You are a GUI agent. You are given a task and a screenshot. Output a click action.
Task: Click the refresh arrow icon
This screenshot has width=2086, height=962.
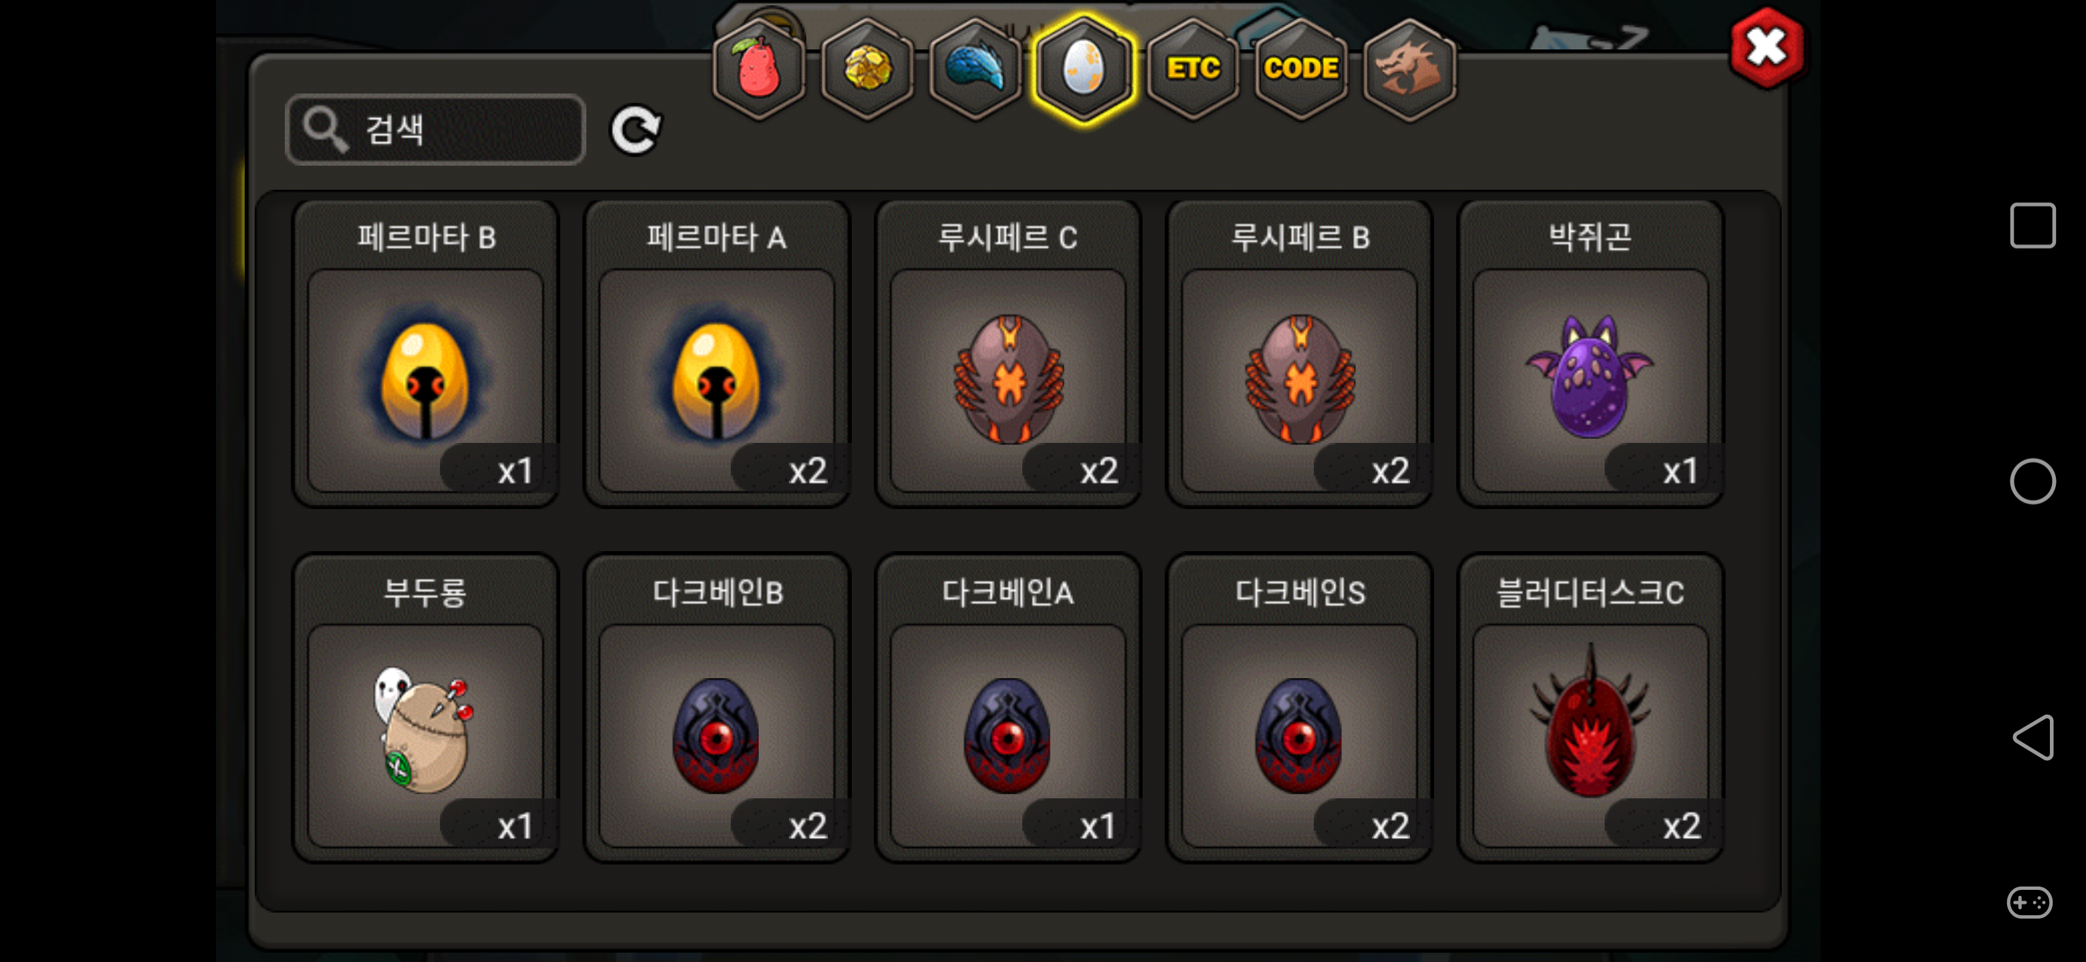coord(636,130)
